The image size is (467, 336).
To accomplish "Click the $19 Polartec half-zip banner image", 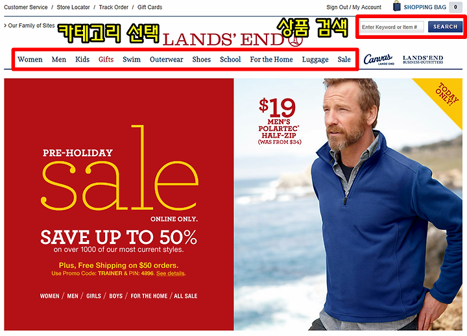I will (348, 204).
